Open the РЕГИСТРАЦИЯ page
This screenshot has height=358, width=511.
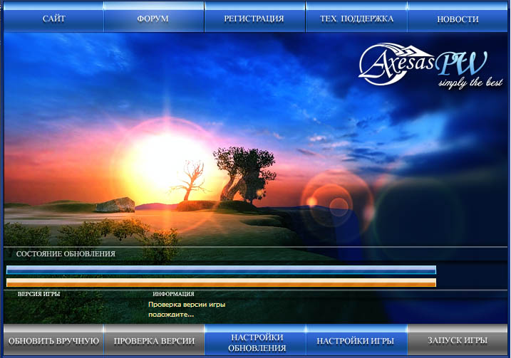(x=254, y=19)
